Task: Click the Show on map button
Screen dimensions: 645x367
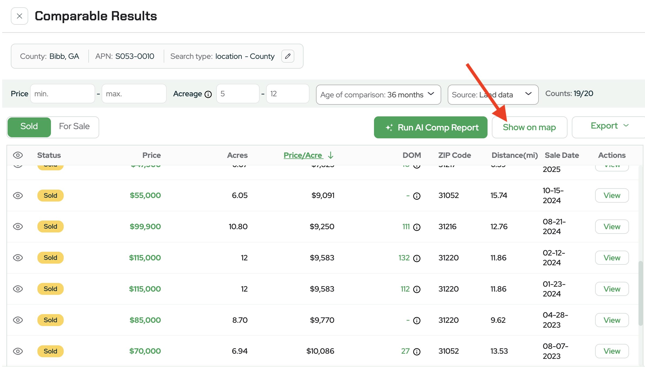Action: pyautogui.click(x=529, y=127)
